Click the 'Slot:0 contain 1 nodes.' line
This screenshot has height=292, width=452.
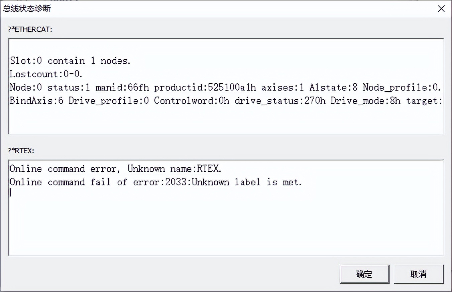pos(70,61)
